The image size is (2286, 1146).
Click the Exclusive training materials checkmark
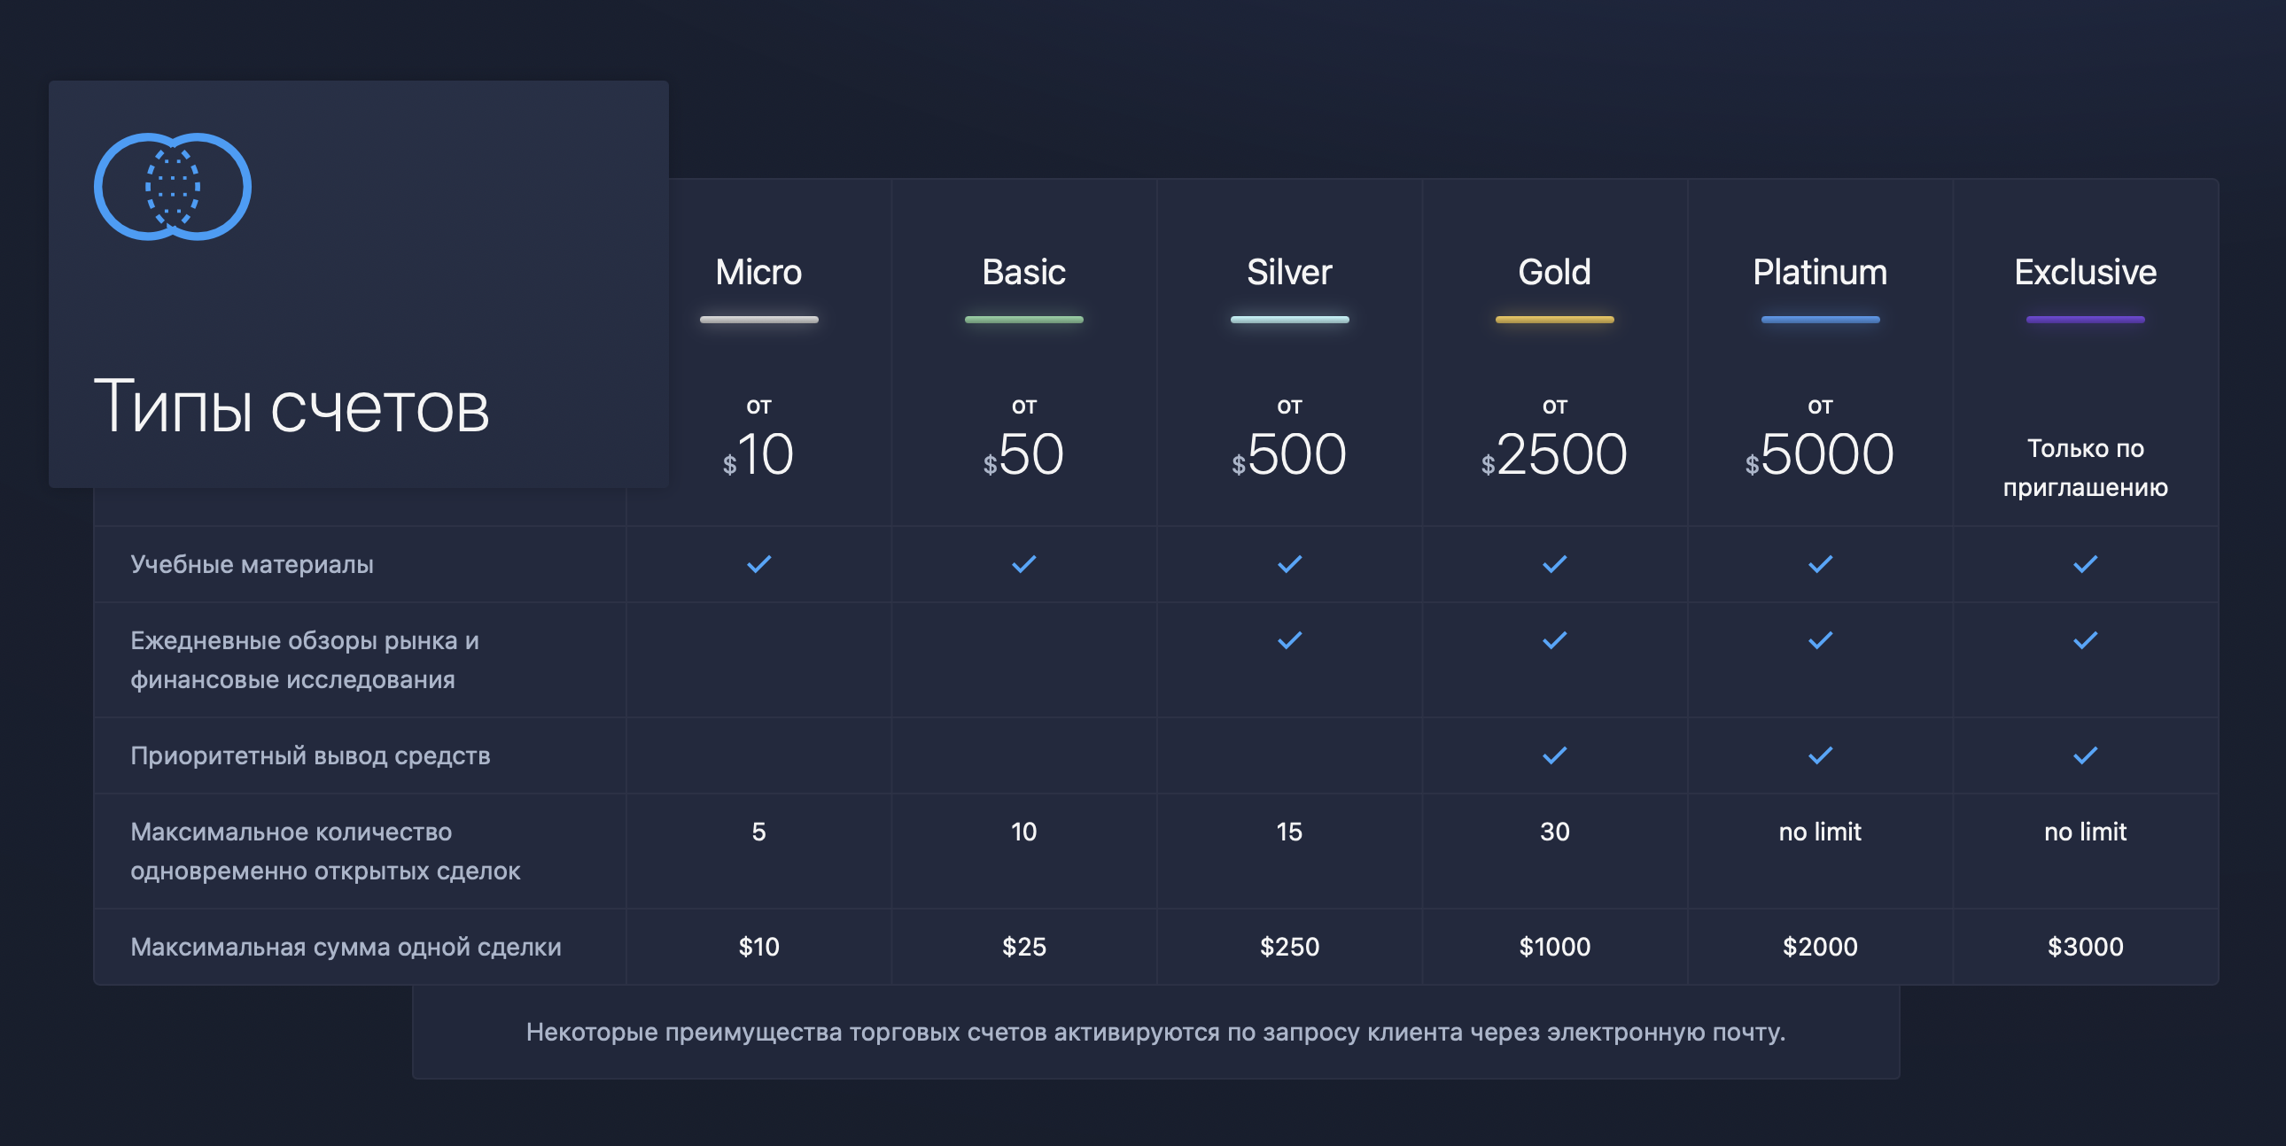tap(2085, 564)
